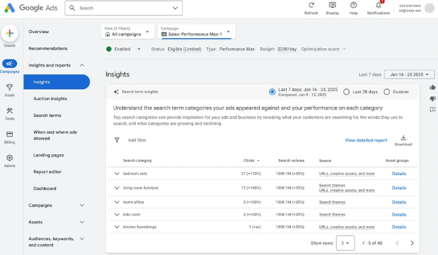Open When and where ads showed

55,135
